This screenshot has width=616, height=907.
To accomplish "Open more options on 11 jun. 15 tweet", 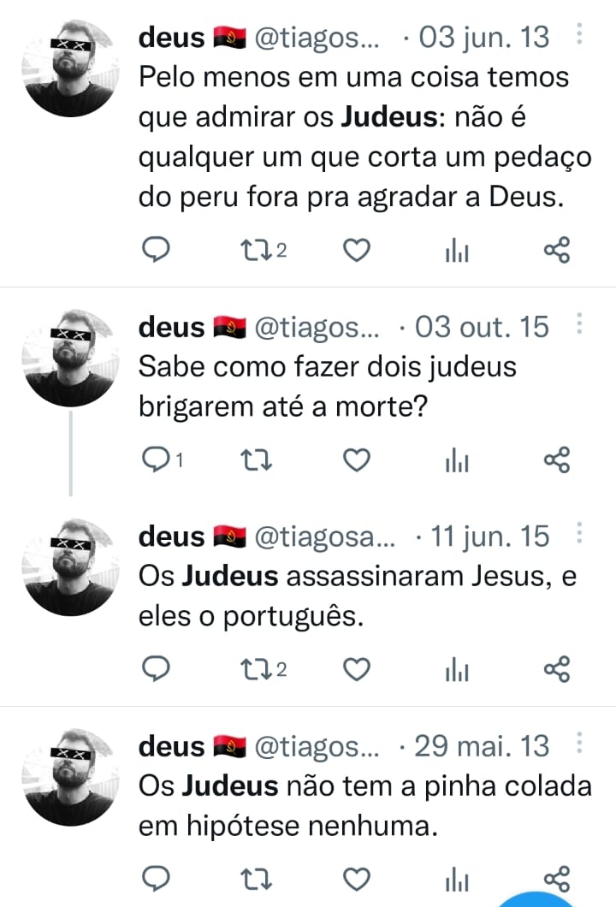I will [x=579, y=533].
